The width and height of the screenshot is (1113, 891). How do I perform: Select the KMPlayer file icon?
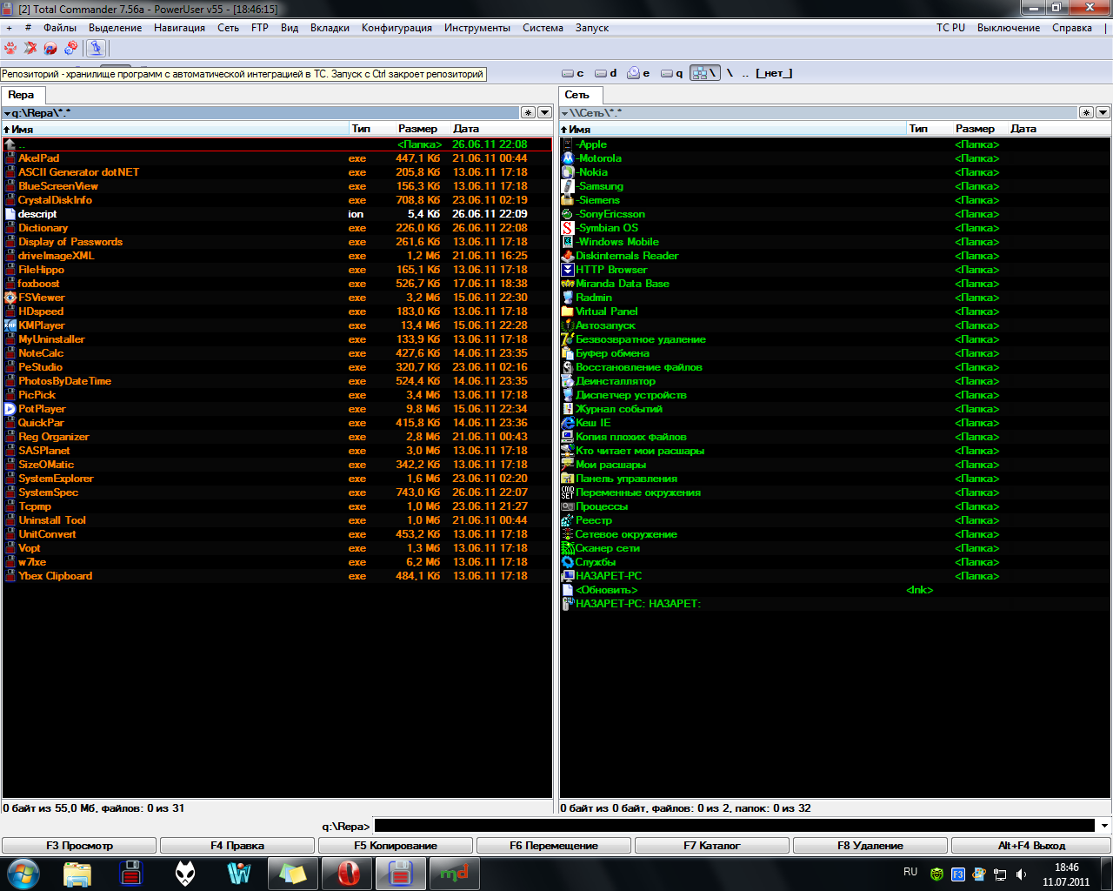[x=10, y=325]
